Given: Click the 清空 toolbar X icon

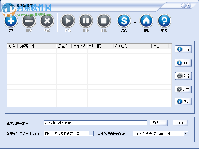Looking at the screenshot, I should (47, 21).
